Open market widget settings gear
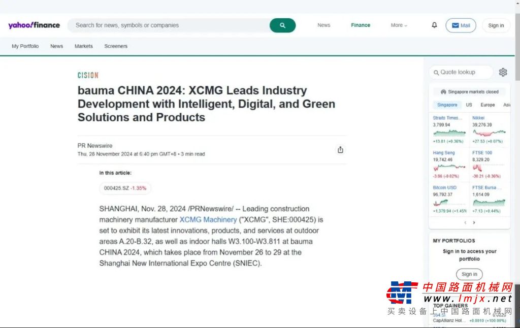The height and width of the screenshot is (328, 520). pos(503,72)
